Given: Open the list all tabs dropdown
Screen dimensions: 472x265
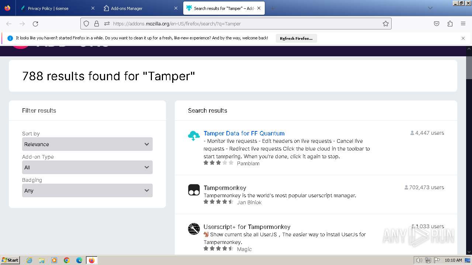Looking at the screenshot, I should click(430, 8).
